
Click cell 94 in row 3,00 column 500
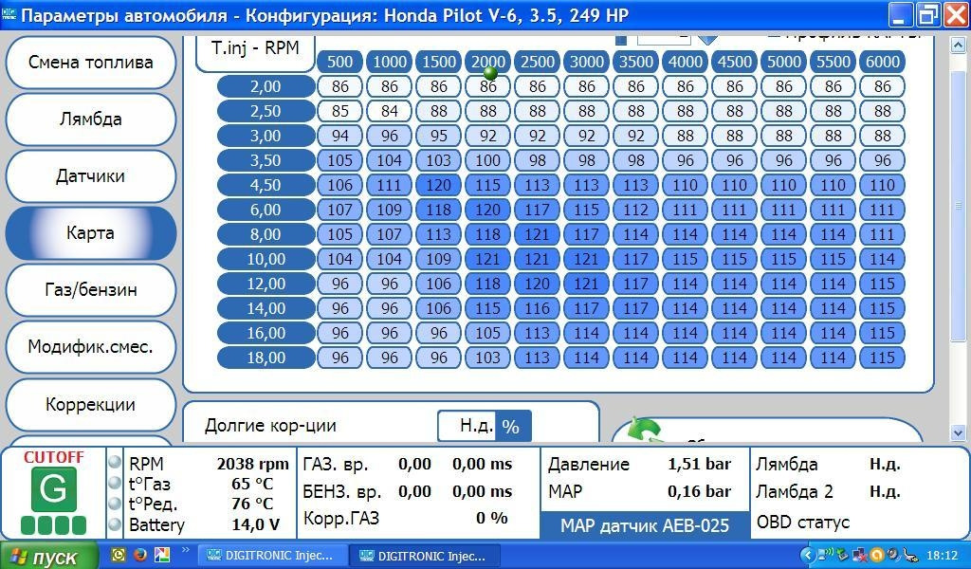340,136
